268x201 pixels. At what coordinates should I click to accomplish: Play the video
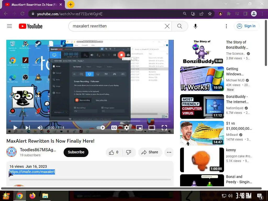15,127
